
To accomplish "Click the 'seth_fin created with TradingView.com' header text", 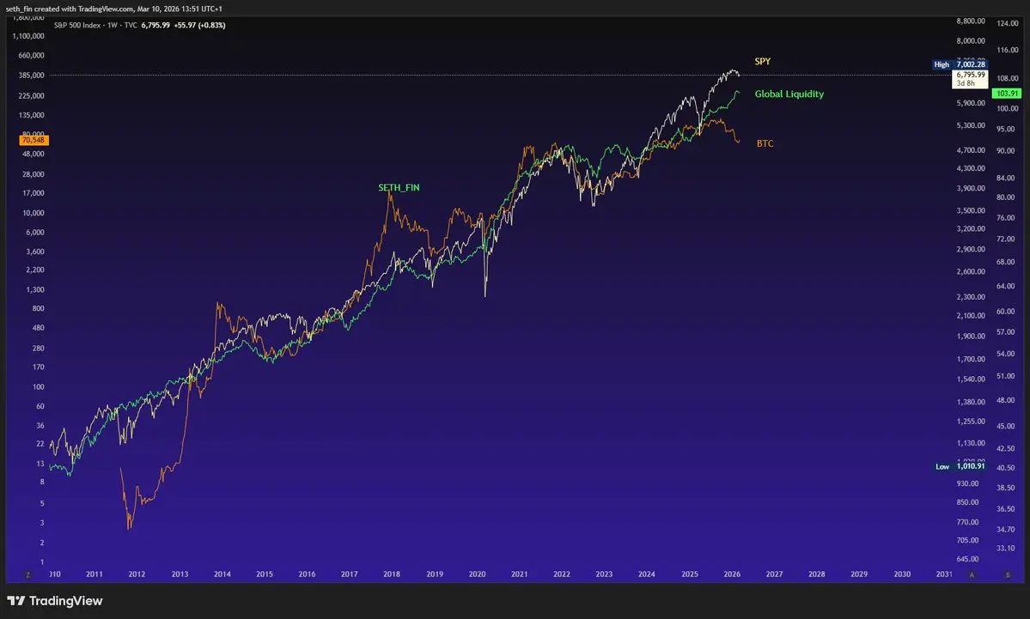I will (x=70, y=9).
